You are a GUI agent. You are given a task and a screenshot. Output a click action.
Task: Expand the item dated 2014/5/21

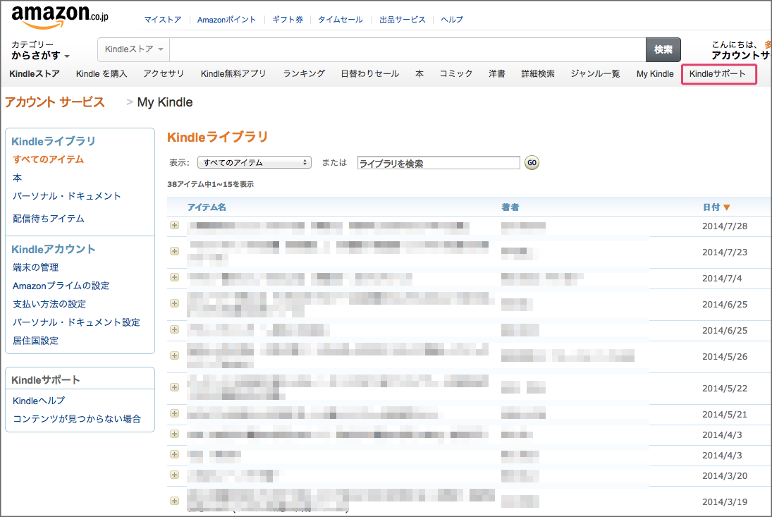click(x=174, y=413)
